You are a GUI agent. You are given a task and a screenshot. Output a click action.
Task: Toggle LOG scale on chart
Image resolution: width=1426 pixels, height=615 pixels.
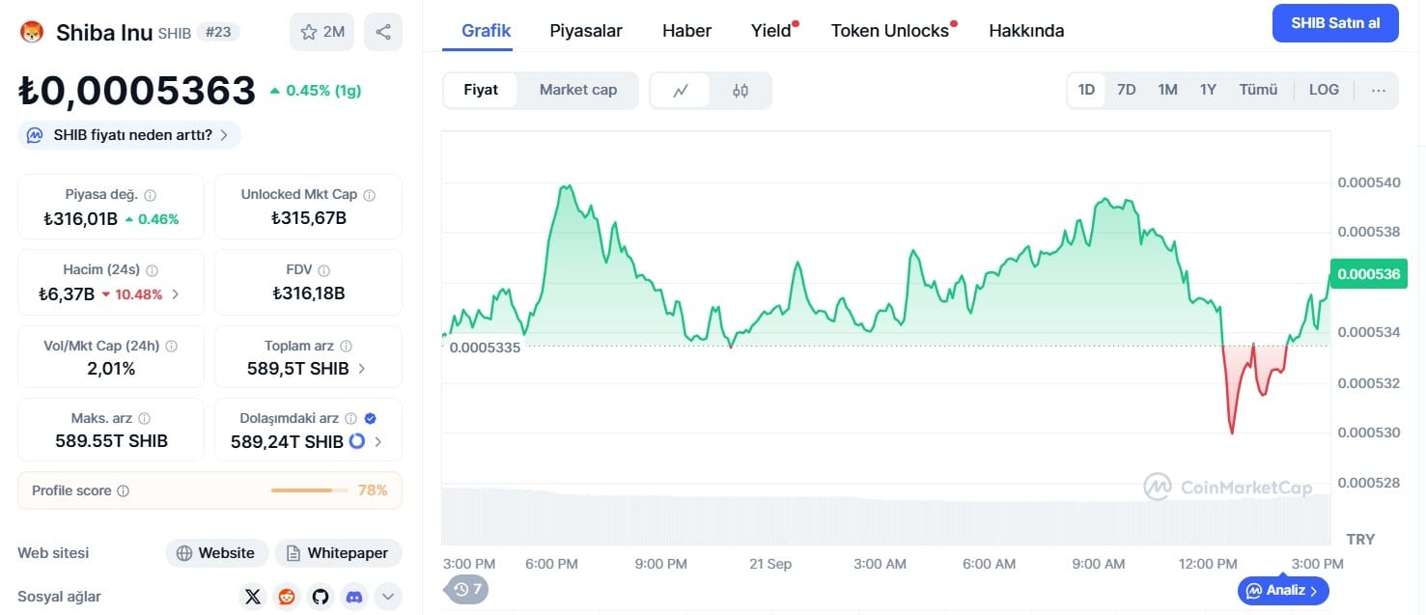click(x=1324, y=90)
